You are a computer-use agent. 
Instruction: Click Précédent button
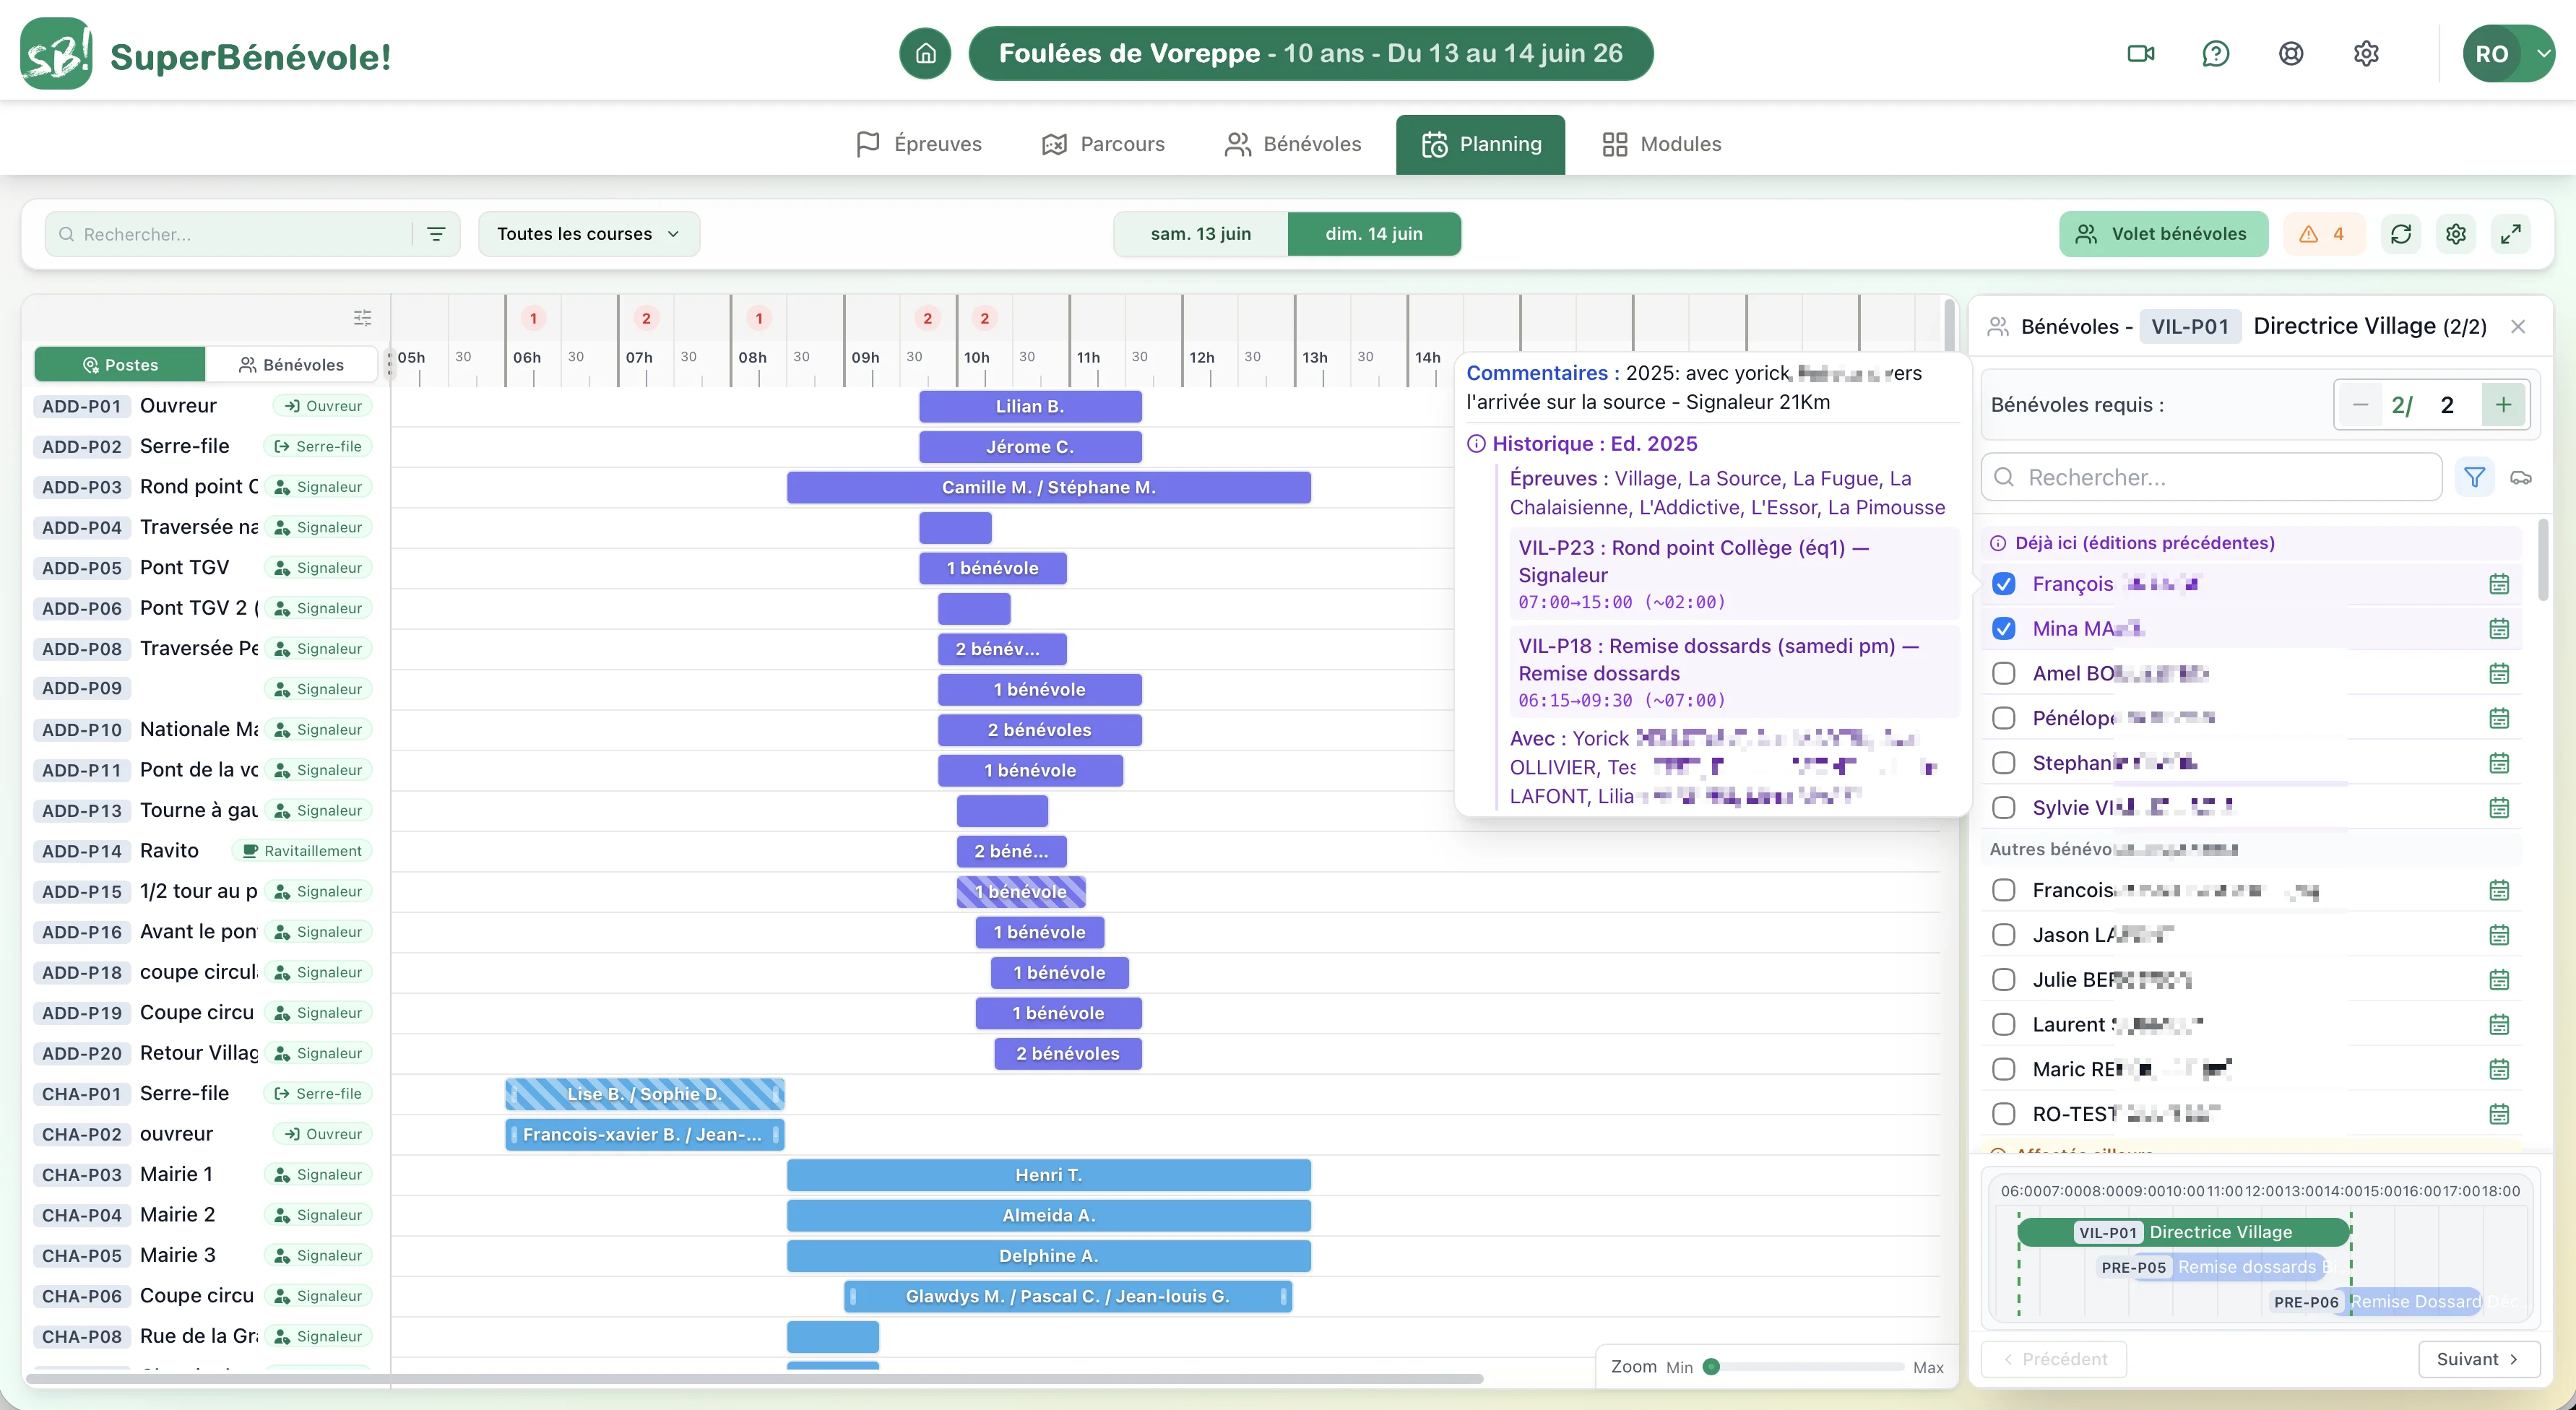pos(2053,1359)
